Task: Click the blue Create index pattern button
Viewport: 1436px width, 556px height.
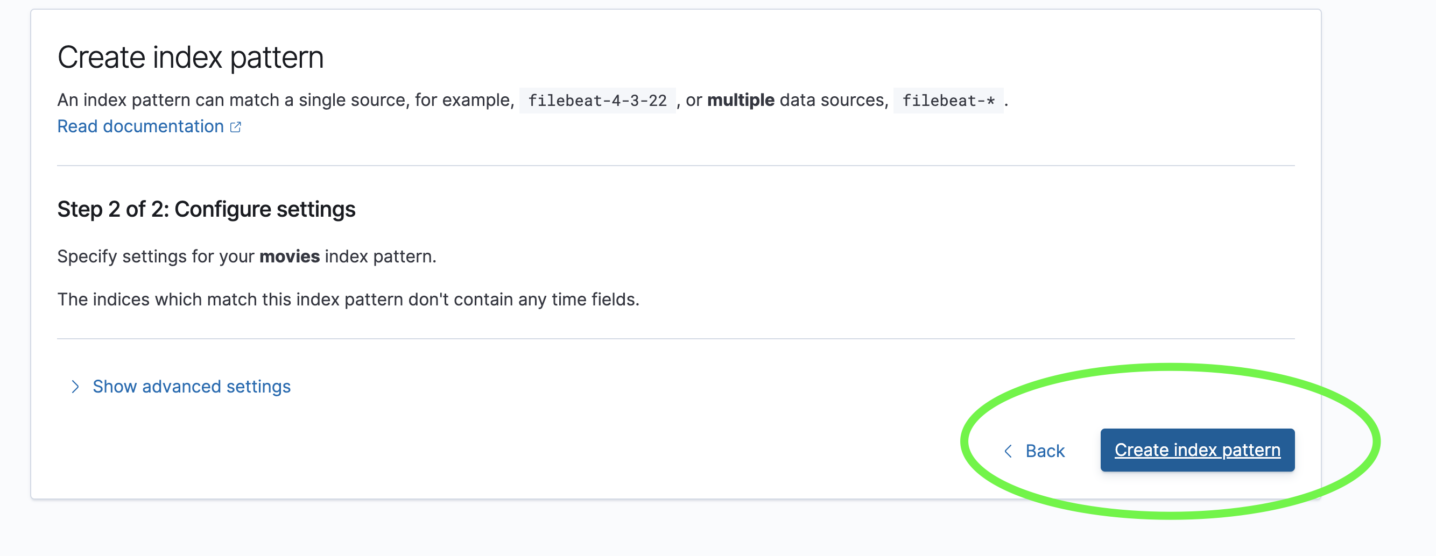Action: [x=1198, y=450]
